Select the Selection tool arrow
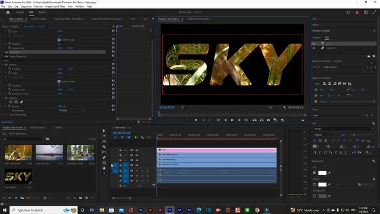Image resolution: width=380 pixels, height=214 pixels. tap(104, 131)
